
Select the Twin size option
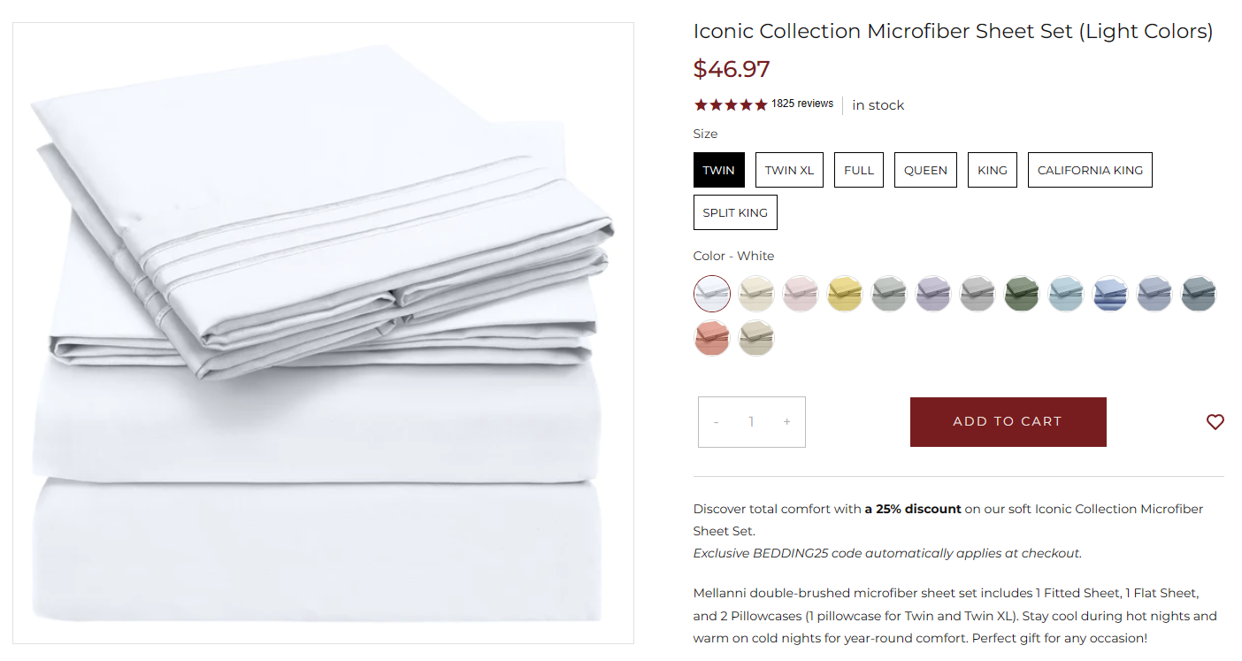[x=718, y=170]
